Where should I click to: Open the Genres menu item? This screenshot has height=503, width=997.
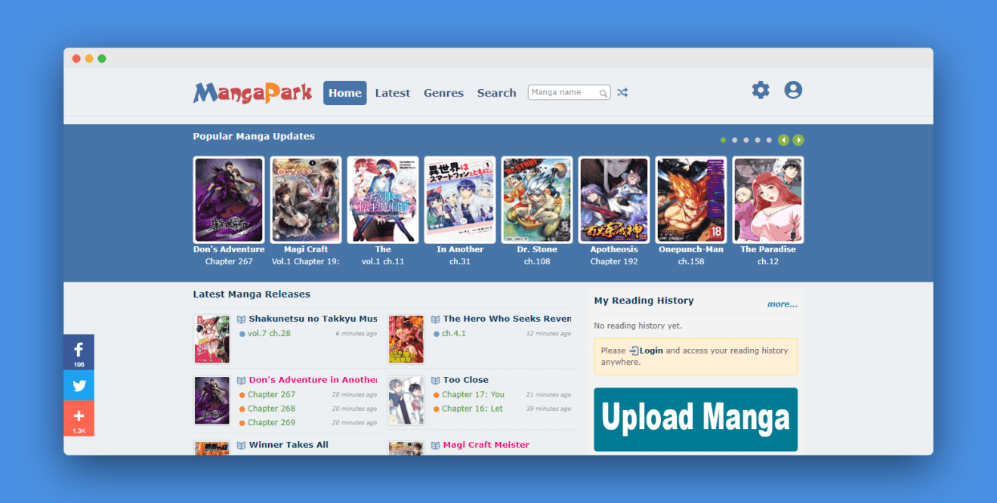tap(443, 93)
